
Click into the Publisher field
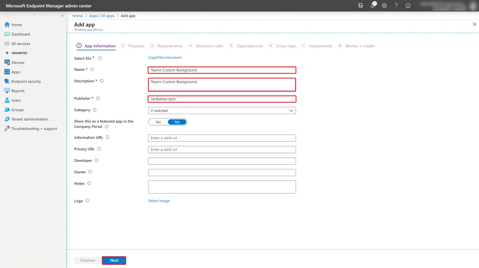222,99
